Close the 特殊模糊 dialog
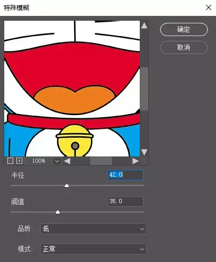216x262 pixels. (x=209, y=7)
